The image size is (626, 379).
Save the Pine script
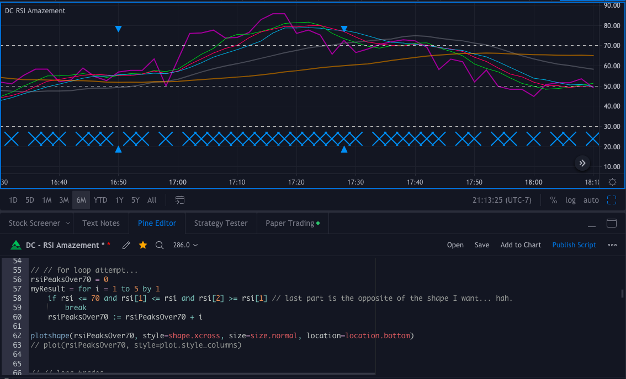(482, 245)
